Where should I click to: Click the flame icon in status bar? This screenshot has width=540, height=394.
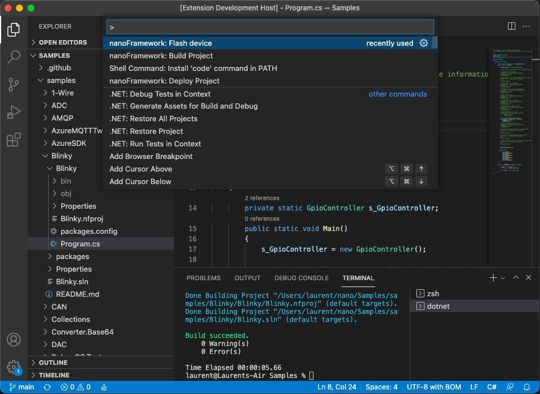(104, 387)
